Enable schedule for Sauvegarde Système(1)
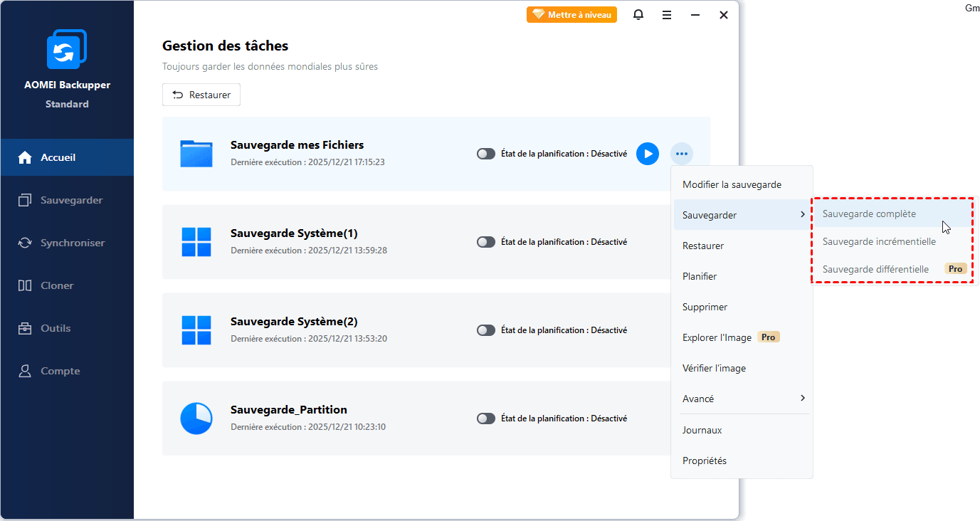This screenshot has width=980, height=521. point(486,242)
